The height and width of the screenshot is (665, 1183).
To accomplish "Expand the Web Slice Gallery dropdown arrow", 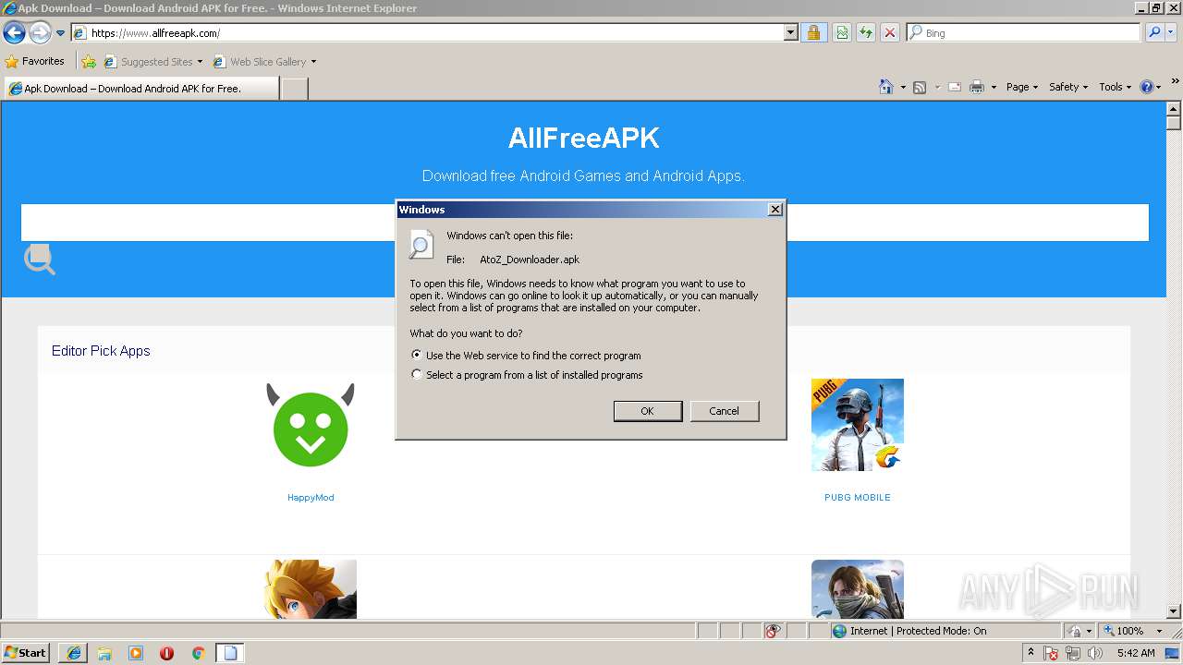I will (x=313, y=62).
